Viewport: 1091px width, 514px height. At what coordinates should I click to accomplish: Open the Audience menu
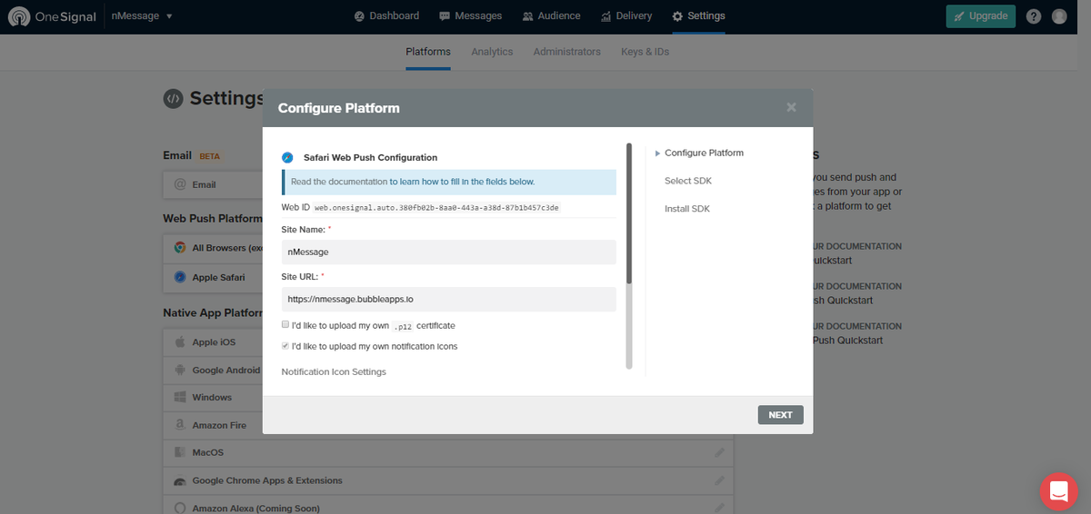(551, 16)
